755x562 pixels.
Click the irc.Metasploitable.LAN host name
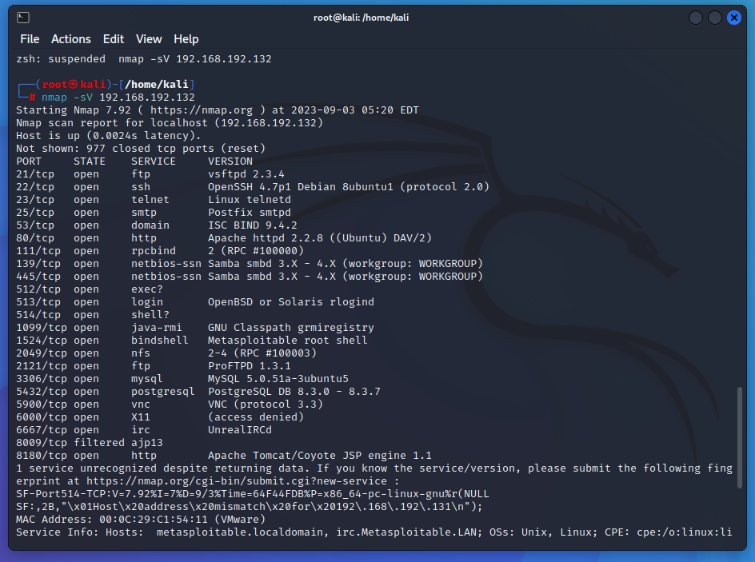coord(406,532)
